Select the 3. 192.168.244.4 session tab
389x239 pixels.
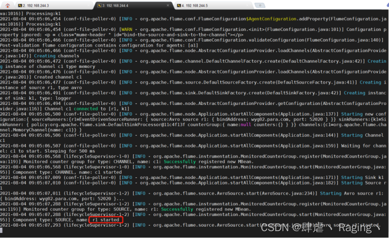click(133, 6)
